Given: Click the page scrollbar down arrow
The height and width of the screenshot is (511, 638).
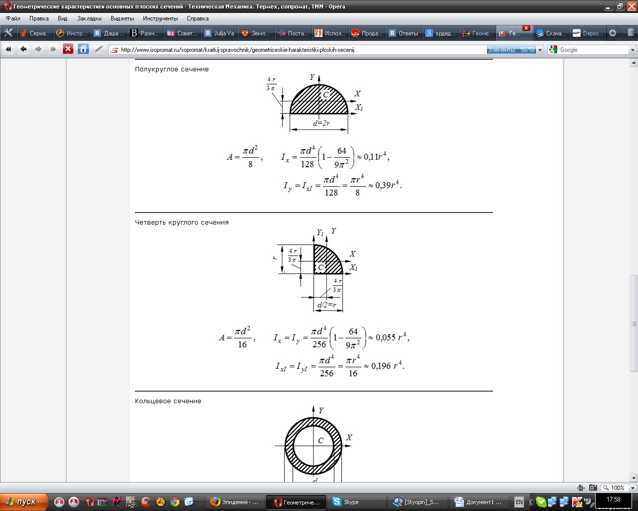Looking at the screenshot, I should (634, 478).
